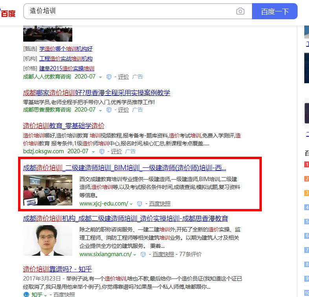Open dropdown arrow next to www.sixiangman.cn
The image size is (309, 297).
(x=135, y=255)
